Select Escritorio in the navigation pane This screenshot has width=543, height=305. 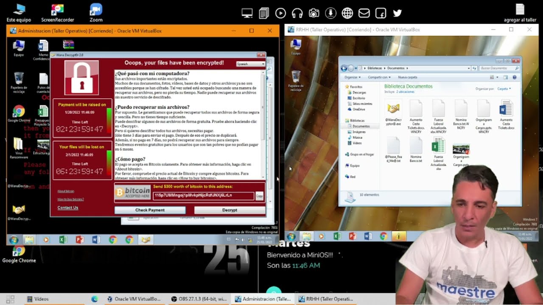358,98
